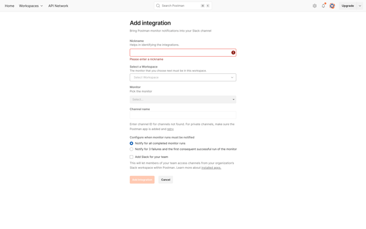
Task: Select Notify for all completed monitor runs
Action: tap(132, 143)
